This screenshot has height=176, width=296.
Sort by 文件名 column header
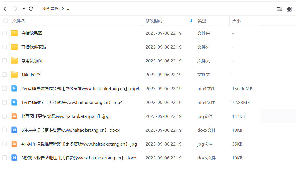pyautogui.click(x=19, y=21)
